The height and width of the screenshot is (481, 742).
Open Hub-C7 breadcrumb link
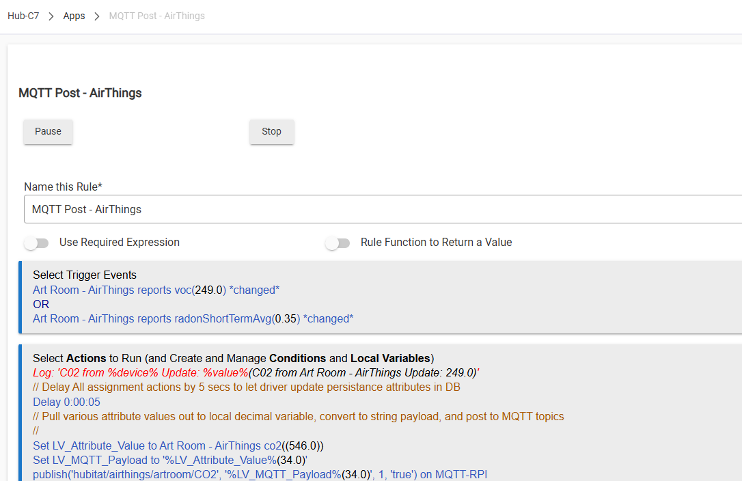click(23, 16)
